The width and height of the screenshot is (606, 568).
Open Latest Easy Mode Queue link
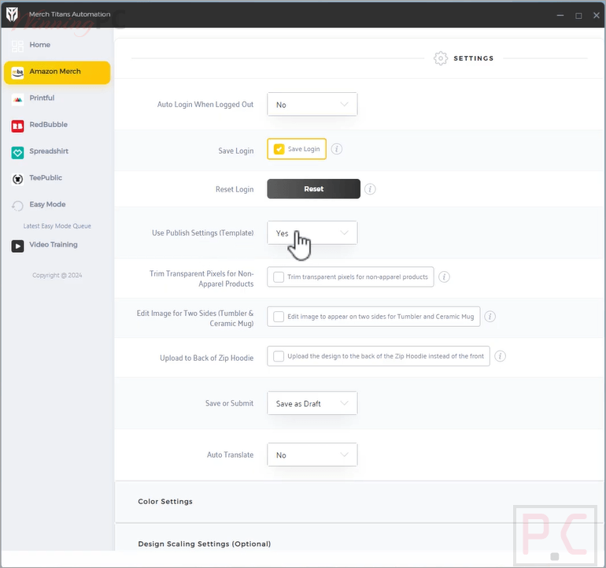pos(57,226)
